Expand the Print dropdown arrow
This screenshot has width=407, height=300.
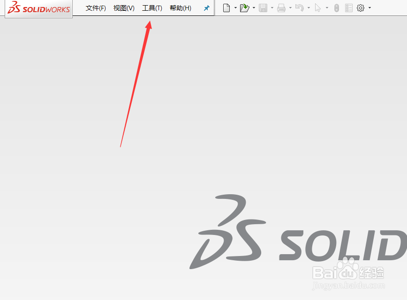click(290, 8)
